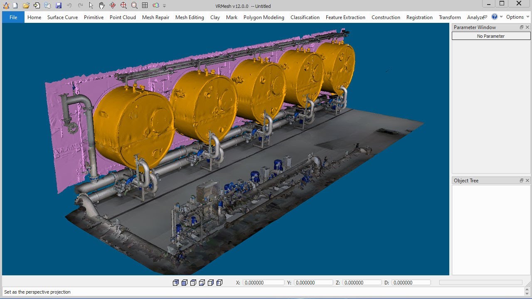Open a file with the folder icon
Viewport: 532px width, 299px height.
(26, 5)
